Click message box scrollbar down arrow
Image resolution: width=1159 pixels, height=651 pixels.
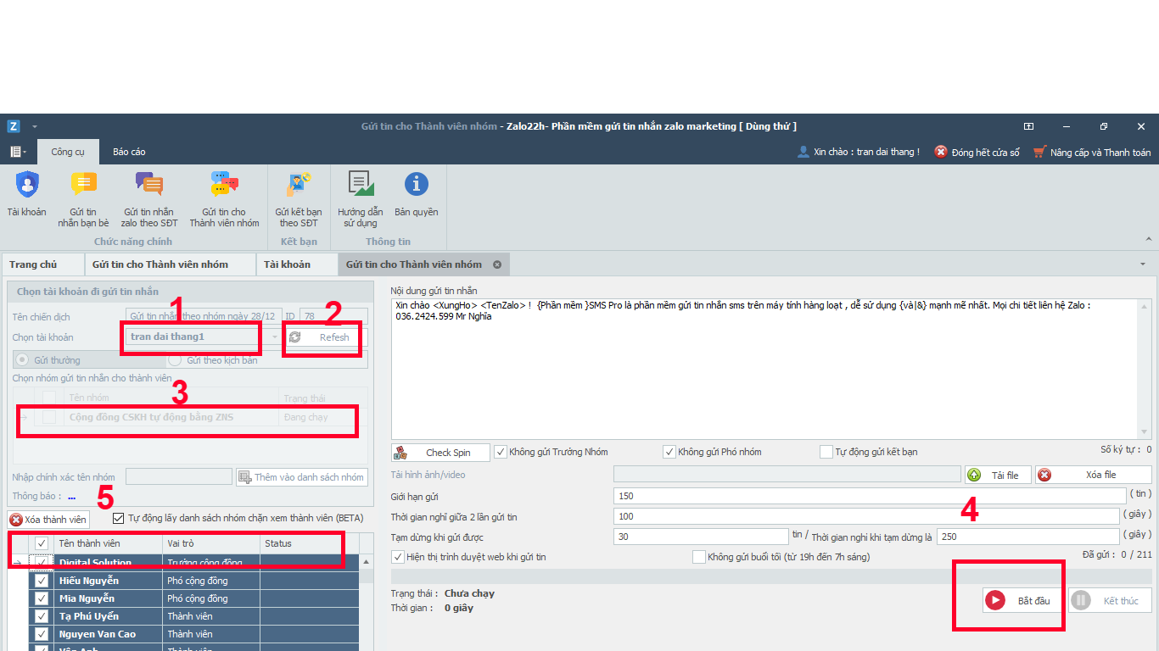point(1146,432)
